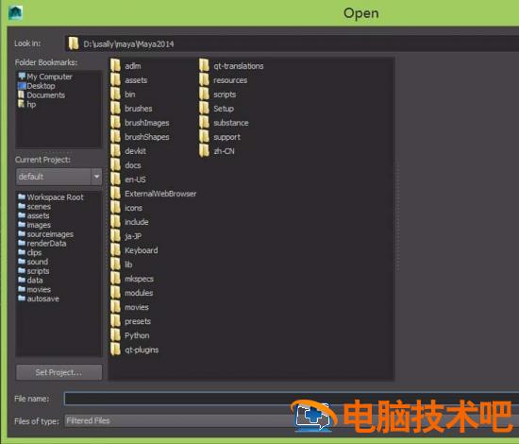
Task: Select the ja-JP folder
Action: (126, 236)
